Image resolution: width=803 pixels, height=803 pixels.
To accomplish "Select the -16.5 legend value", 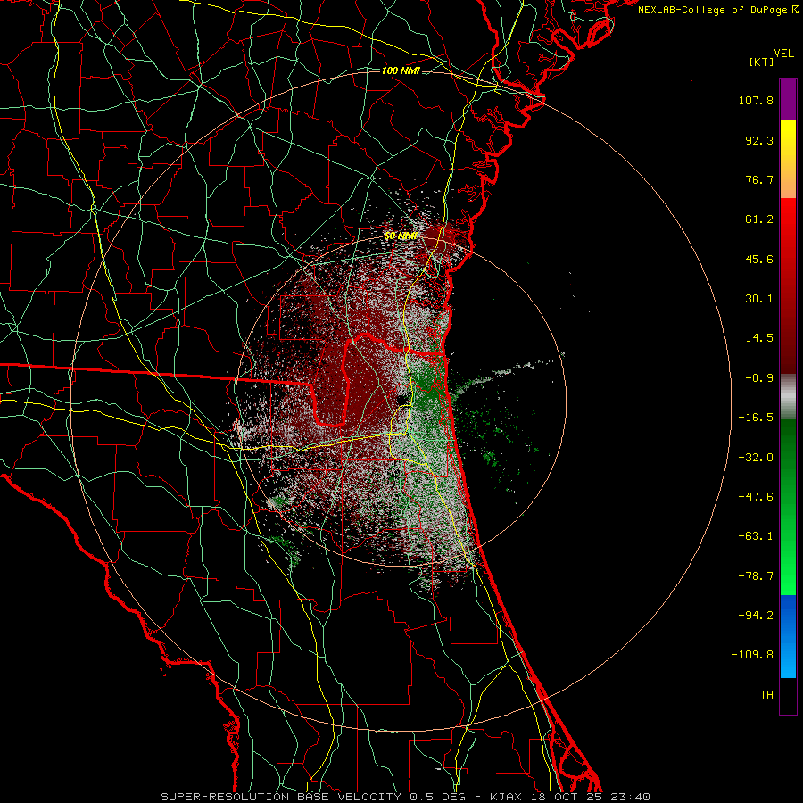I will coord(756,418).
